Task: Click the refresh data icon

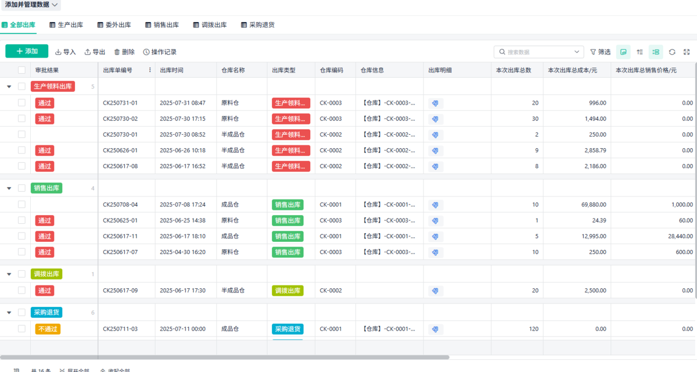Action: click(672, 52)
